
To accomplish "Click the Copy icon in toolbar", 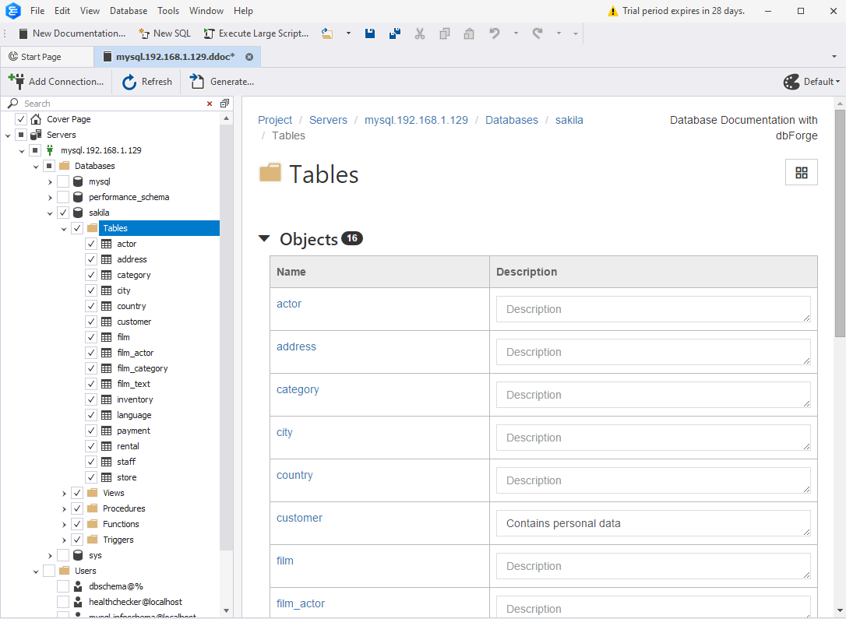I will click(x=445, y=33).
